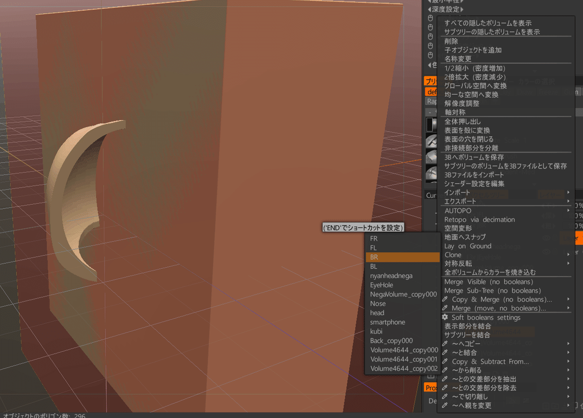Choose Retopo via decimation

[480, 220]
